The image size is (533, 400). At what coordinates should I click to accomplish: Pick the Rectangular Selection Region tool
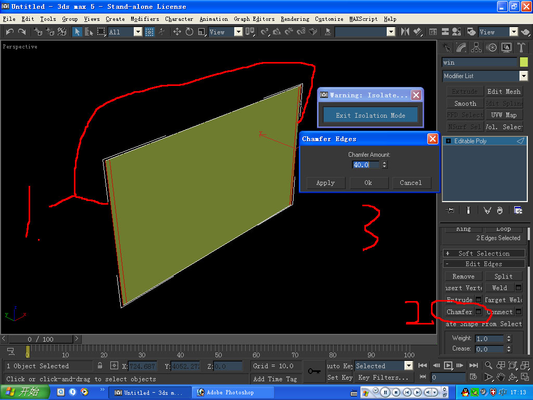(101, 32)
